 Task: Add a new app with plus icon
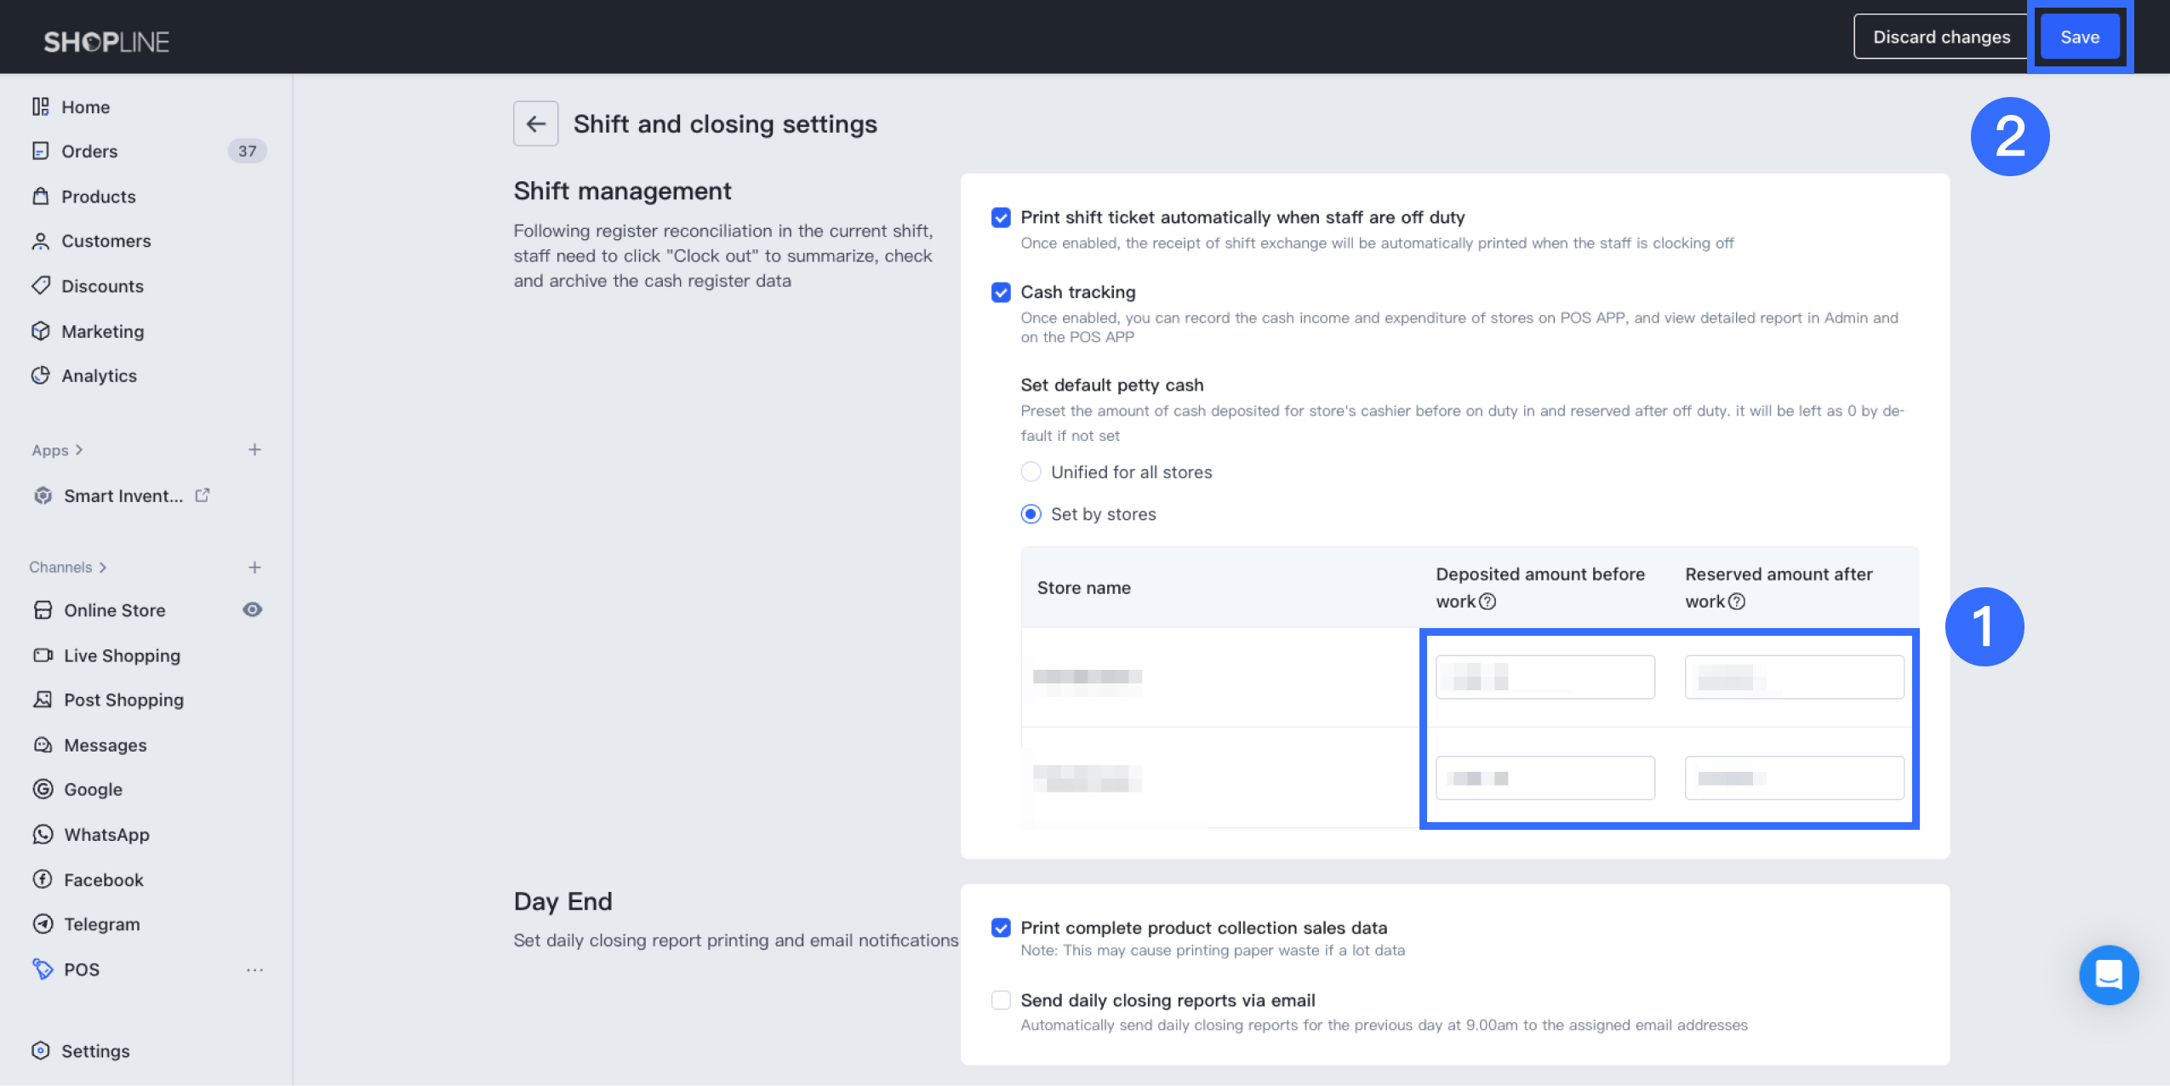click(254, 449)
